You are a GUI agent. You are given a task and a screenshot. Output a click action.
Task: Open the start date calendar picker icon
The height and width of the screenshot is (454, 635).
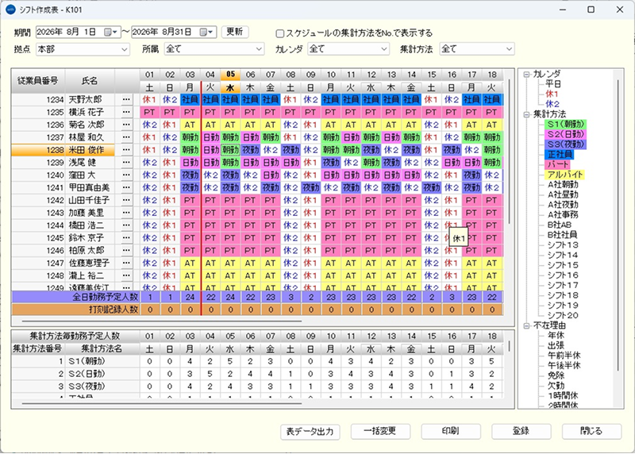[x=110, y=32]
